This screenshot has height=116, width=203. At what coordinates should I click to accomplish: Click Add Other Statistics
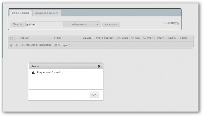click(36, 45)
